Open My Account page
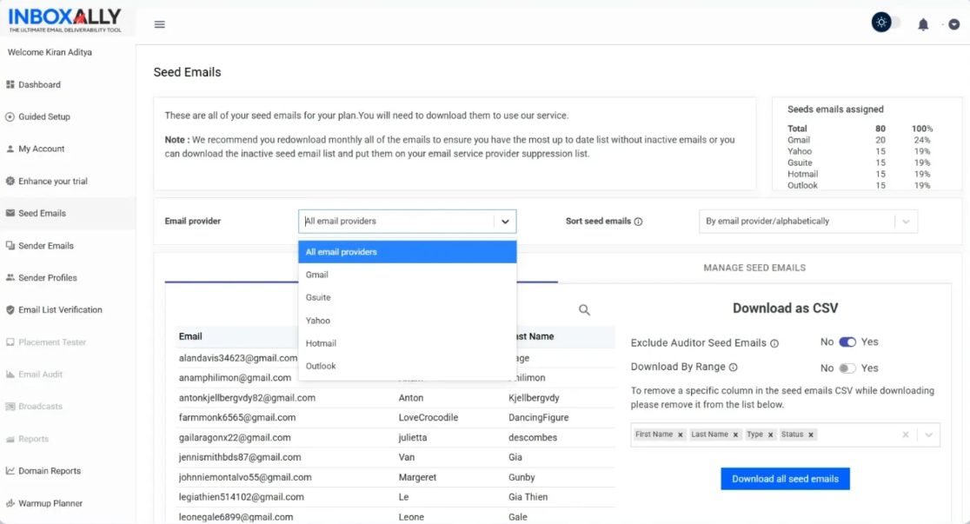Screen dimensions: 970x524 coord(42,149)
